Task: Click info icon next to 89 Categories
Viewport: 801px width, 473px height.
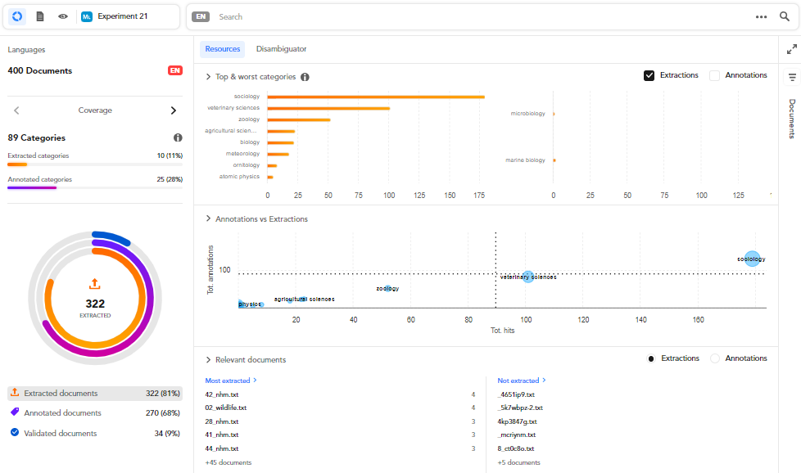Action: click(178, 137)
